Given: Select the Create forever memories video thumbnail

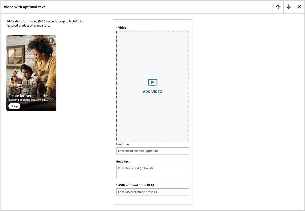Looking at the screenshot, I should pyautogui.click(x=31, y=73).
